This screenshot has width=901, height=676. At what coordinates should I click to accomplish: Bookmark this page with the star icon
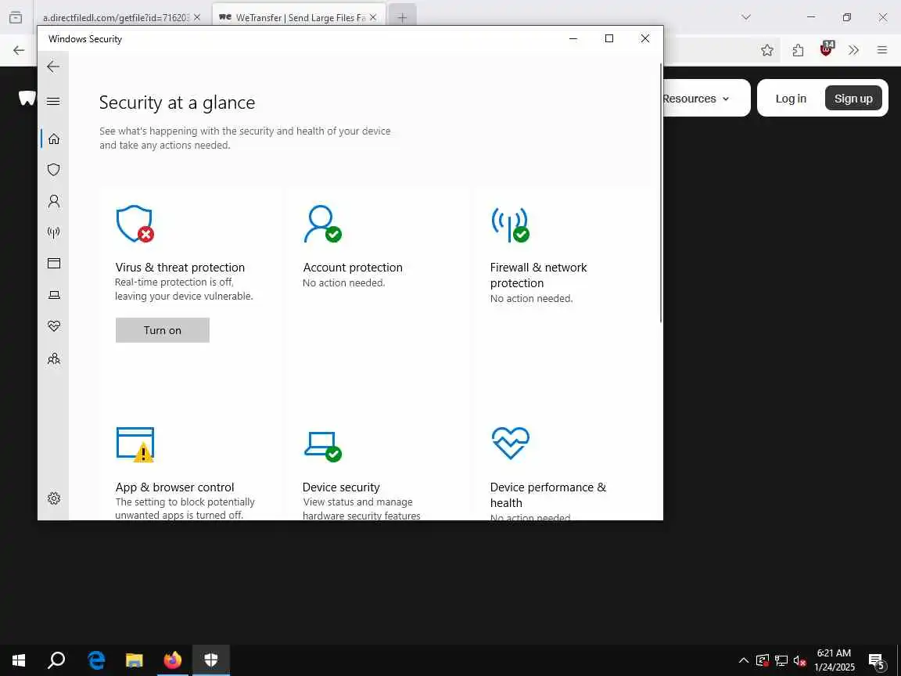point(767,51)
